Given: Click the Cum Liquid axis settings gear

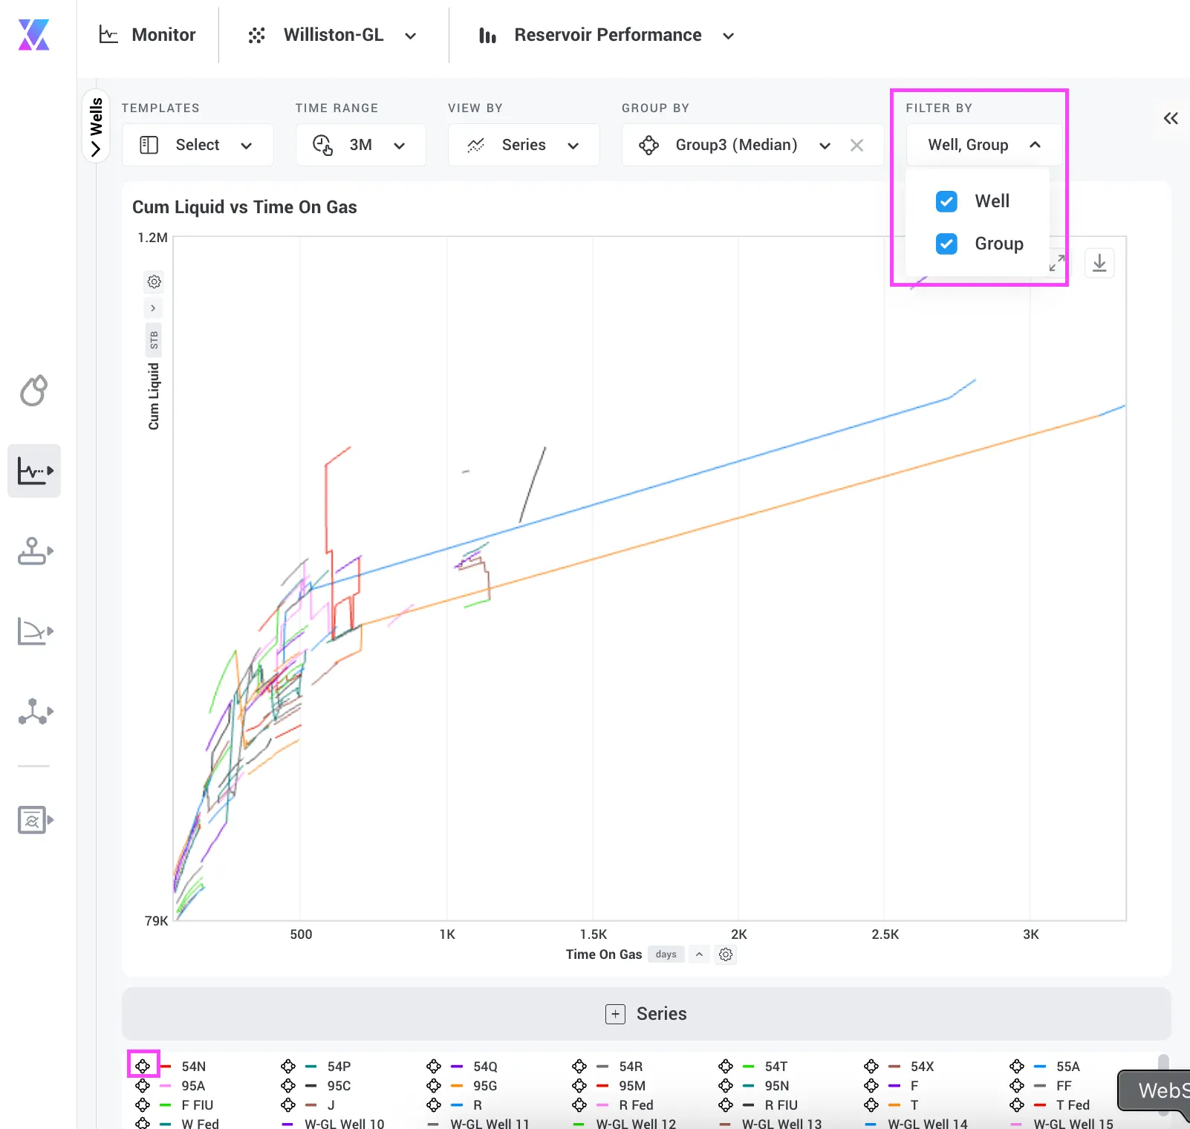Looking at the screenshot, I should 154,282.
